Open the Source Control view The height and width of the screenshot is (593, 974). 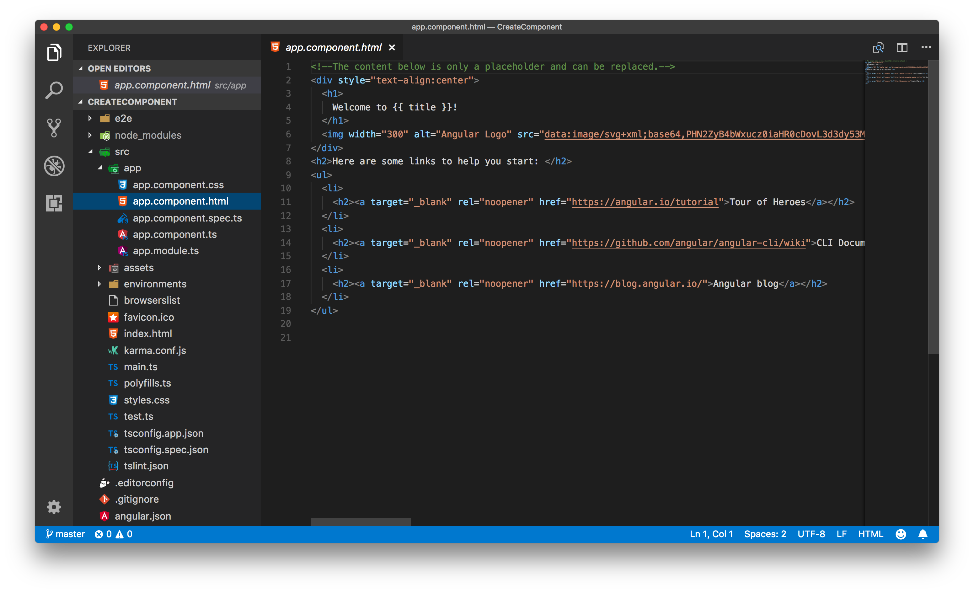(54, 127)
